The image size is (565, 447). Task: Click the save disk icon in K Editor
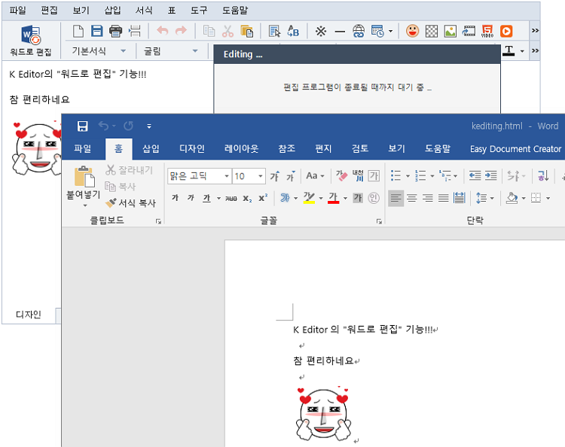click(x=96, y=31)
